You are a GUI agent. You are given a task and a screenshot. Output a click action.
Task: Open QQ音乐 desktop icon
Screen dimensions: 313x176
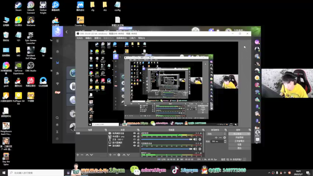pos(18,22)
